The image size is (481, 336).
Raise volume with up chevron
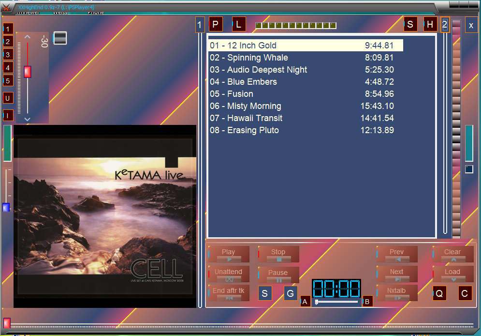click(27, 37)
